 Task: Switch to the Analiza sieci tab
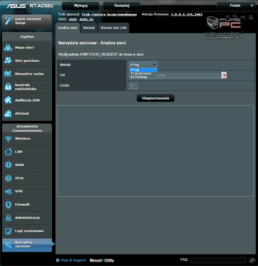tap(68, 28)
